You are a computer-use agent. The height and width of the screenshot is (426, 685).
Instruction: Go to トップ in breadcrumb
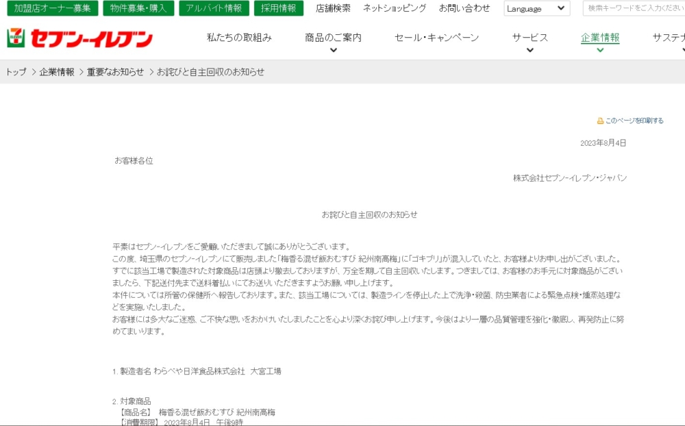pyautogui.click(x=16, y=72)
